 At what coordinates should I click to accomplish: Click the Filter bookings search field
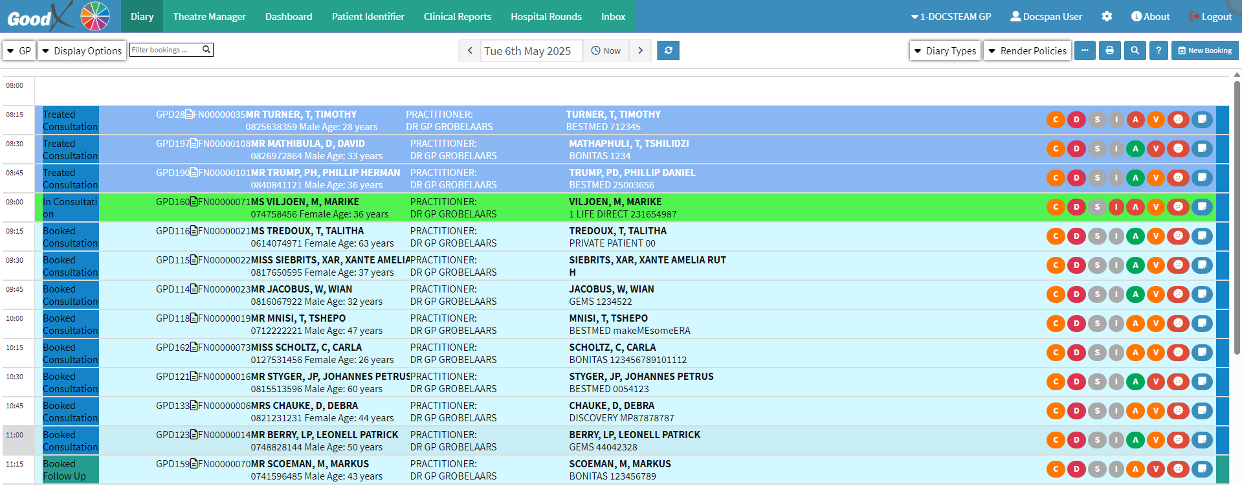coord(166,50)
